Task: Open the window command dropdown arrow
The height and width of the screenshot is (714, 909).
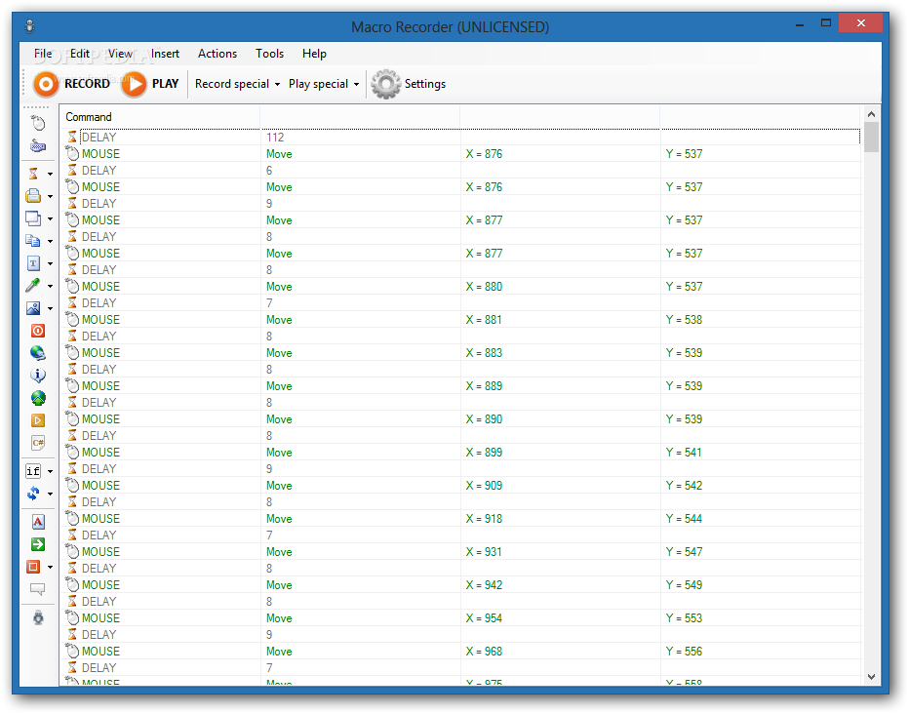Action: point(50,219)
